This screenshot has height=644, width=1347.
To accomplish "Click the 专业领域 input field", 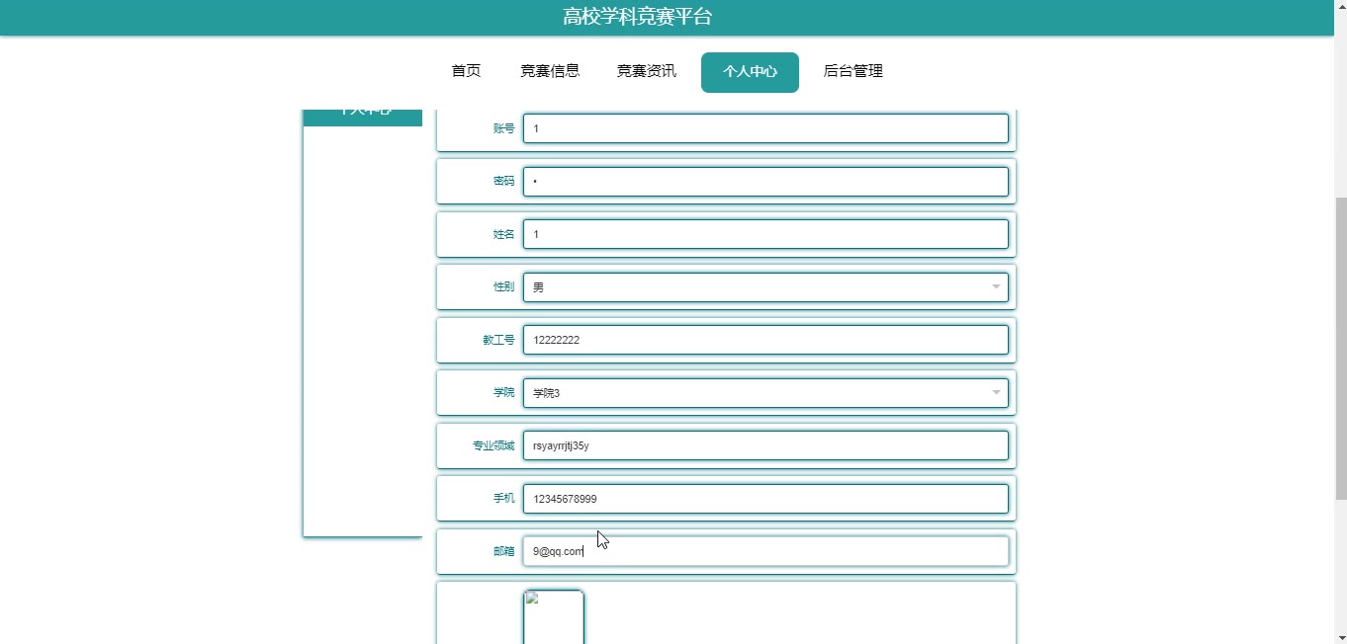I will click(765, 445).
